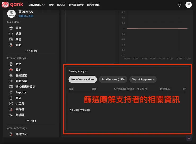Select the Total Income (USD) tab
Image resolution: width=196 pixels, height=144 pixels.
[x=113, y=79]
